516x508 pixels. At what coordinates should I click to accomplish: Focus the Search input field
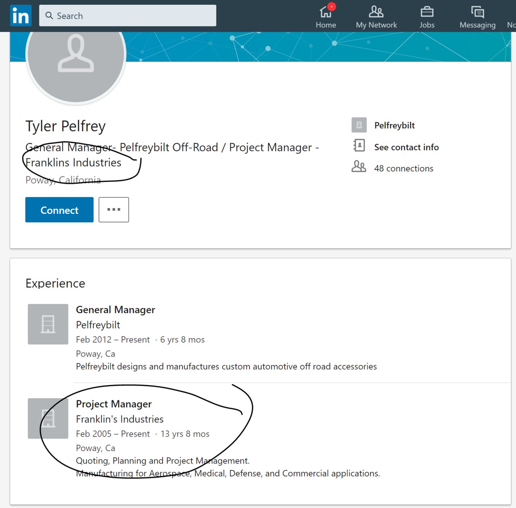click(127, 16)
